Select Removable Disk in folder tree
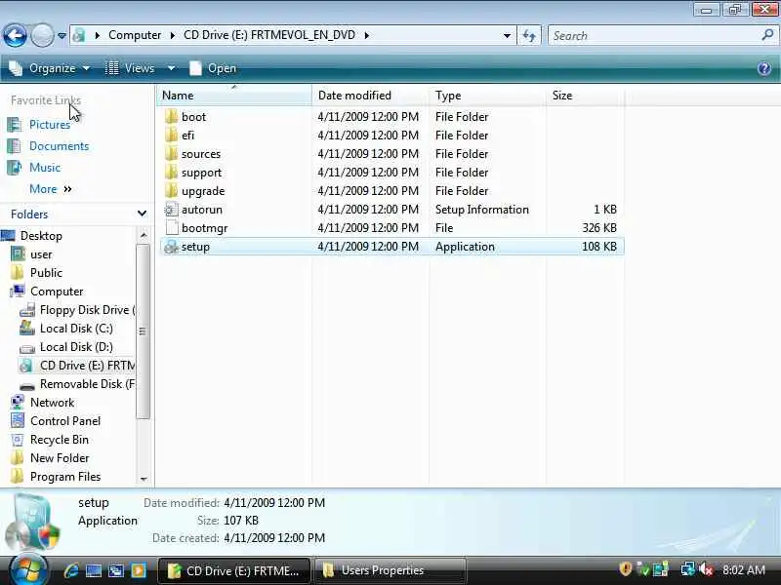The height and width of the screenshot is (585, 781). pyautogui.click(x=87, y=384)
